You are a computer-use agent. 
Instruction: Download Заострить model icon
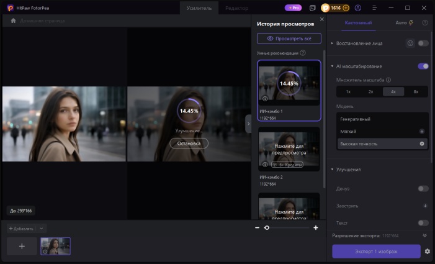click(x=425, y=206)
